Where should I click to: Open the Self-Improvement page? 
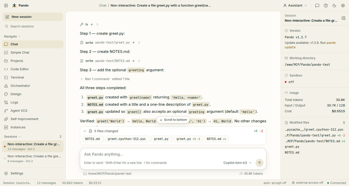click(33, 119)
